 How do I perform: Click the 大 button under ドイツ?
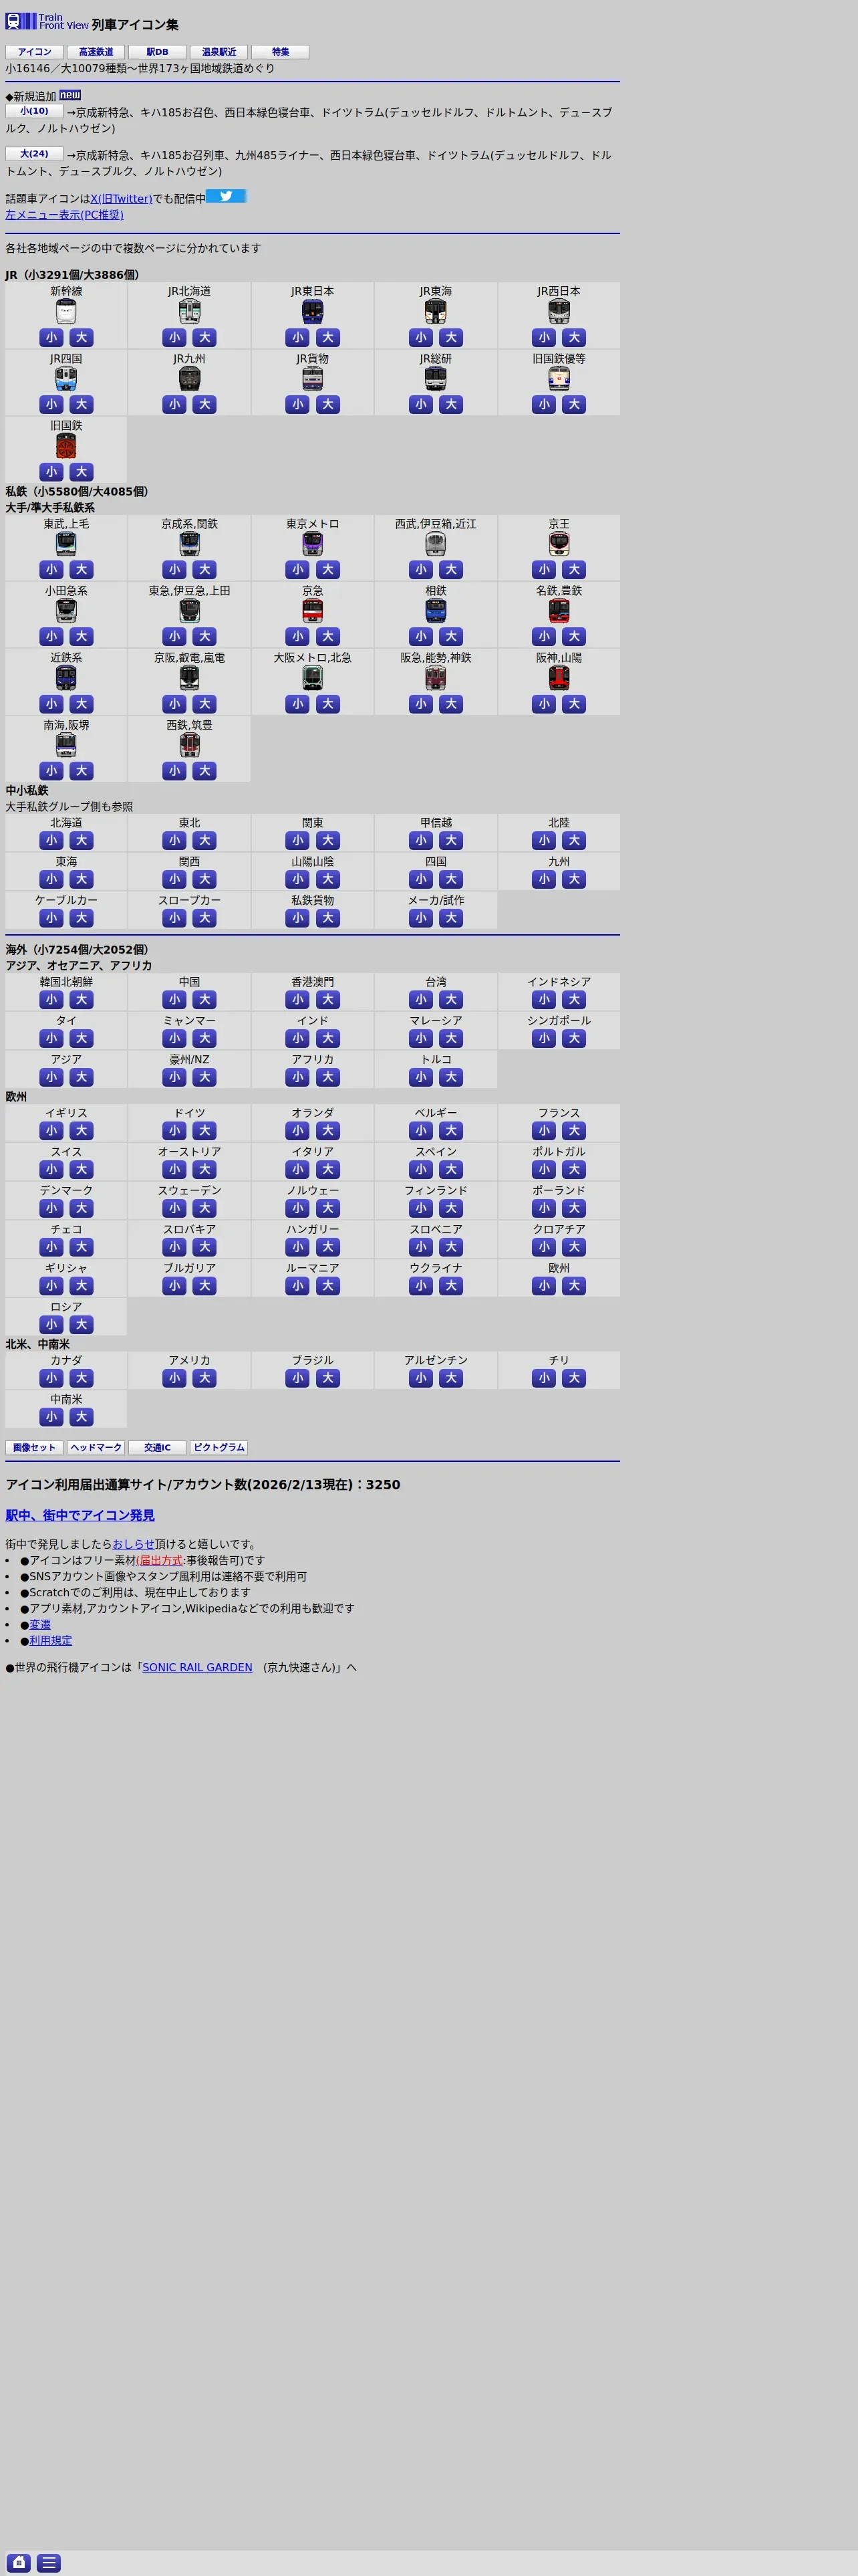click(204, 1131)
